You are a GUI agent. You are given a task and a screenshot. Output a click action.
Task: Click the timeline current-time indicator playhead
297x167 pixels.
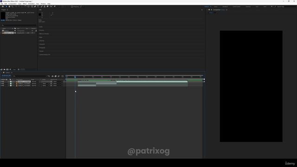coord(75,77)
